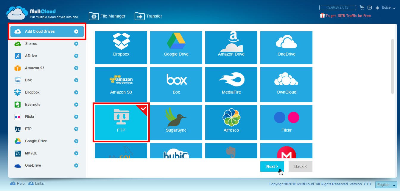Choose the SugarSync tile
400x191 pixels.
point(176,122)
